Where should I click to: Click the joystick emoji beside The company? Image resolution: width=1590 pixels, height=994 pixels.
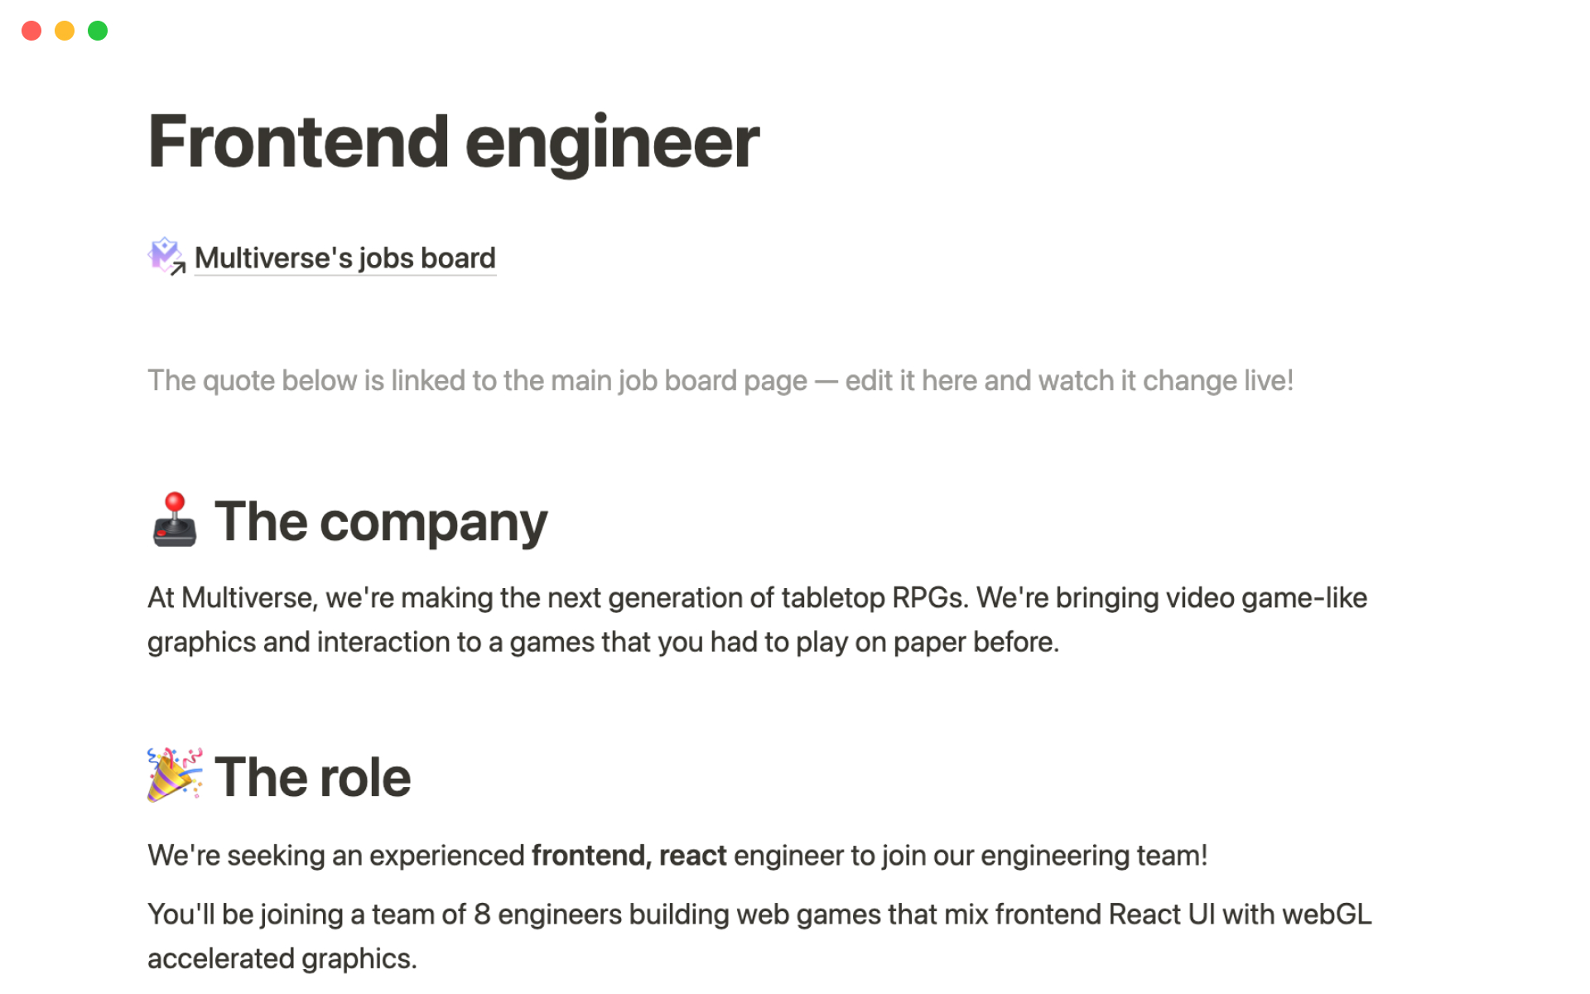coord(174,521)
